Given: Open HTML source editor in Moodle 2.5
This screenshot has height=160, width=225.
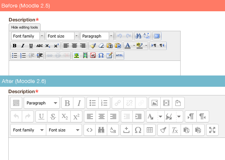Looking at the screenshot, I should 120,56.
